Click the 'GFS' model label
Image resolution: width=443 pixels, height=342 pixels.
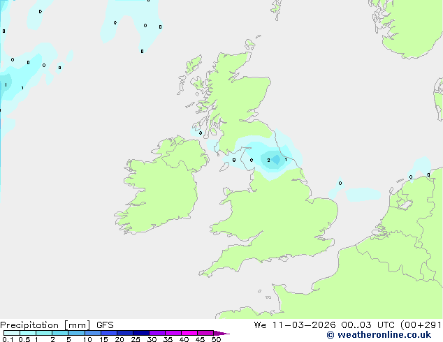[105, 325]
